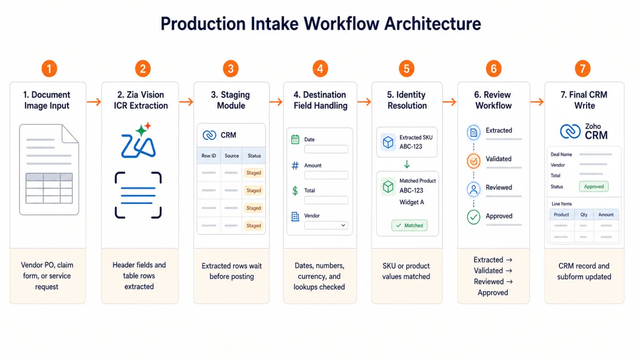The height and width of the screenshot is (359, 637).
Task: Click the Widget A product name
Action: (412, 202)
